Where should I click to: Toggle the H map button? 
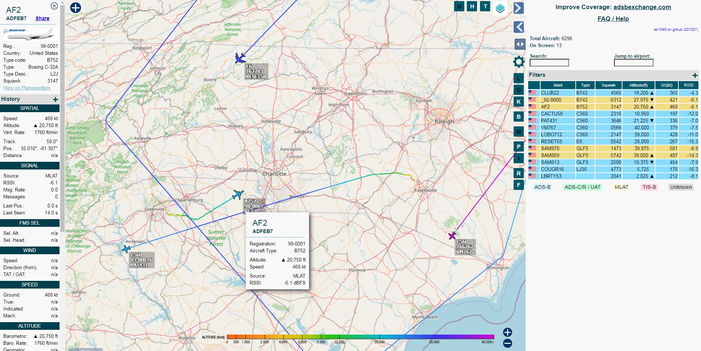point(472,6)
